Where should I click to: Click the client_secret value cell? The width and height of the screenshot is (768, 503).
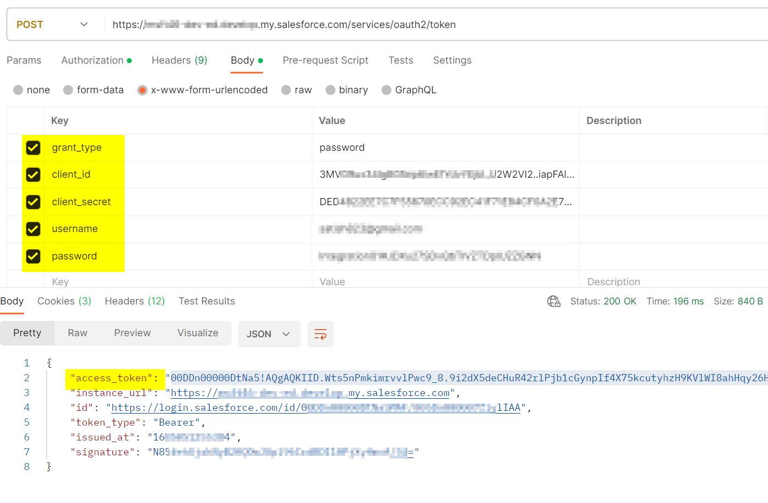pos(446,202)
